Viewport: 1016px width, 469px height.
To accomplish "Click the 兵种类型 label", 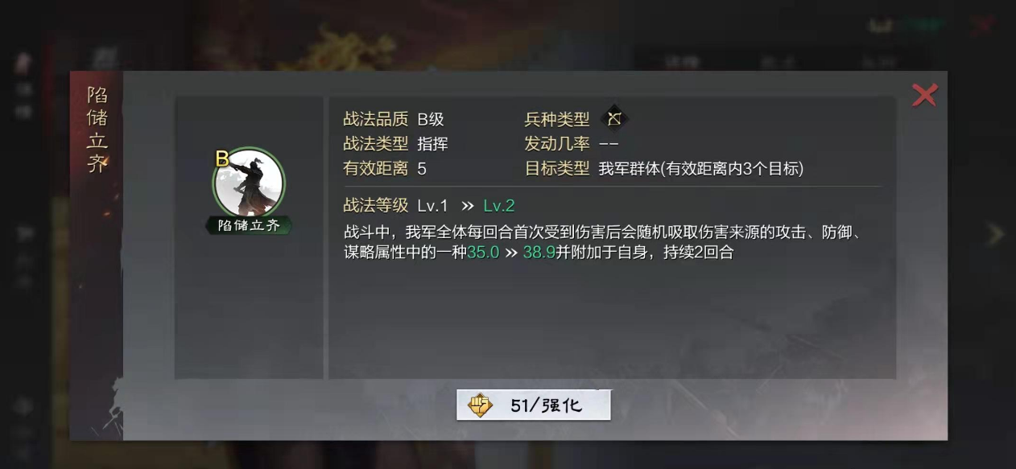I will 557,120.
